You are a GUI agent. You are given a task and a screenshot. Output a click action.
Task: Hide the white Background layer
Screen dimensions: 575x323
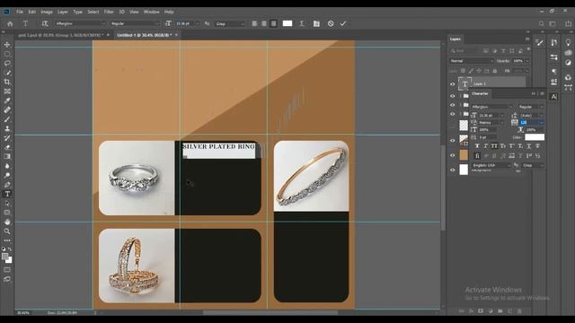point(453,170)
